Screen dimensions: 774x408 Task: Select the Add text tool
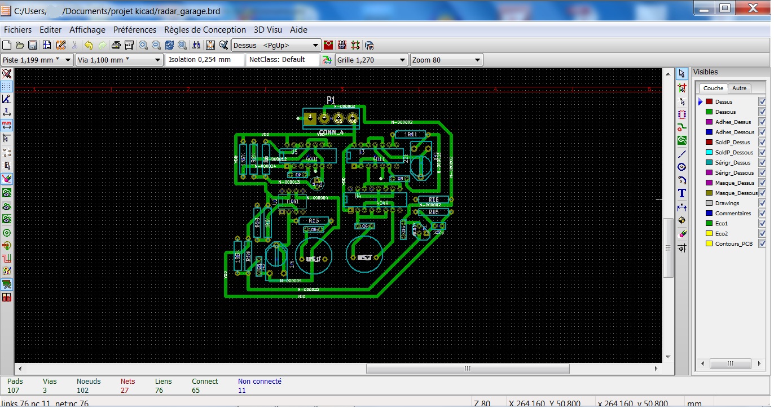point(682,194)
